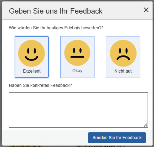Click the Haben Sie konkretes Feedback label

(40, 85)
